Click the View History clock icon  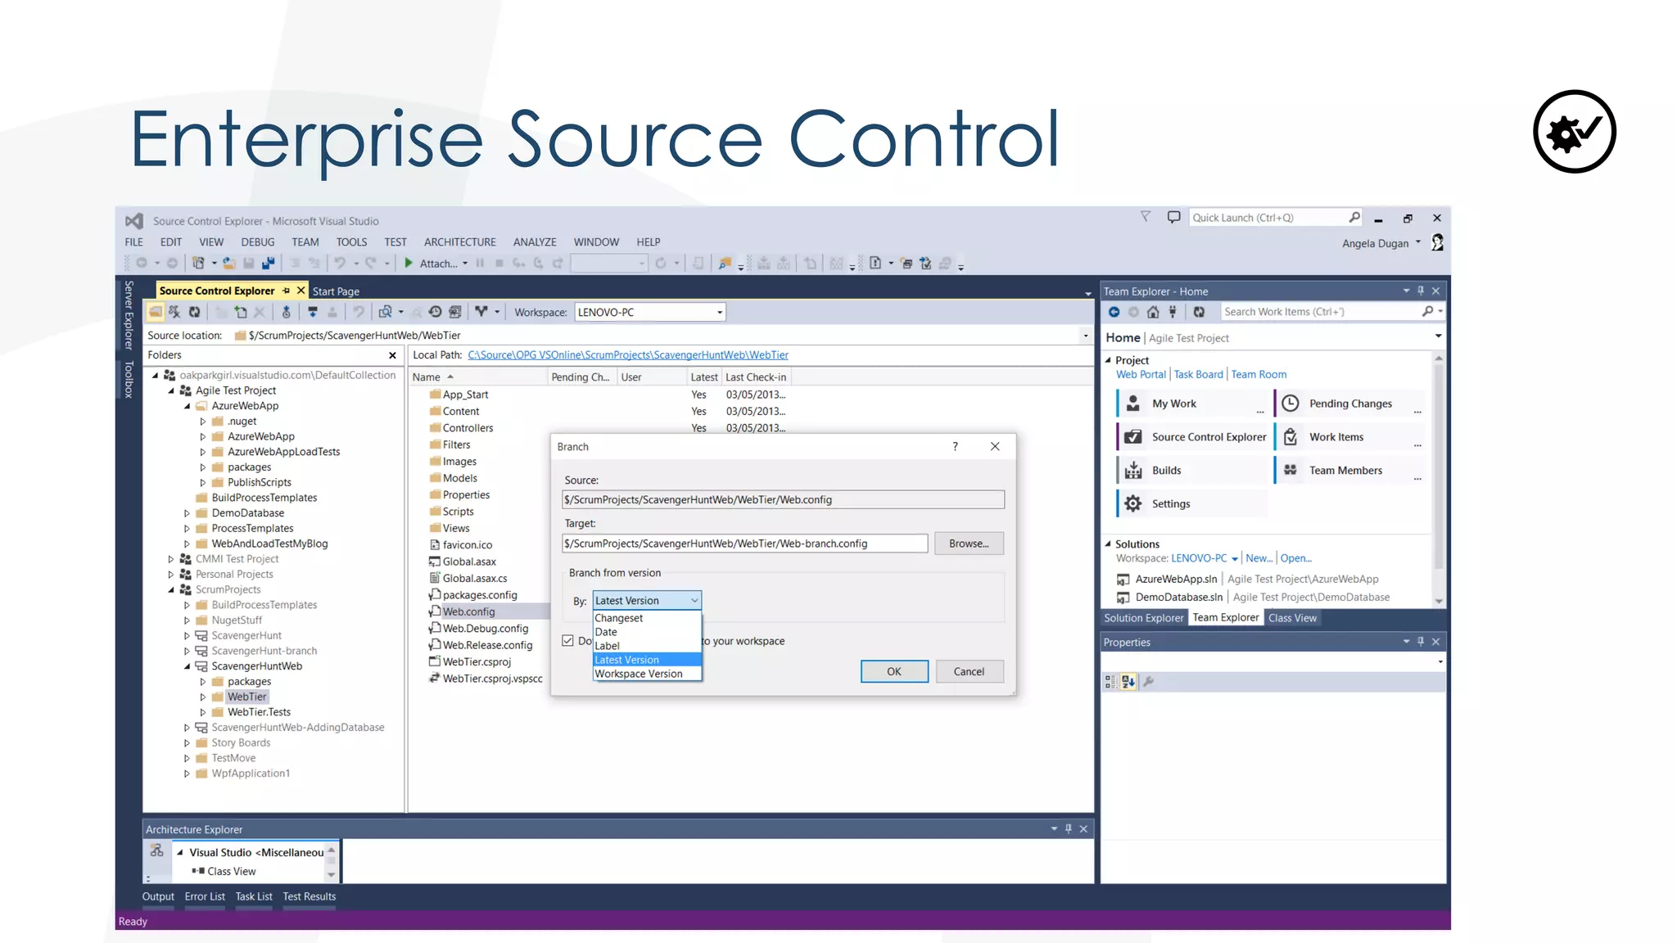[435, 312]
